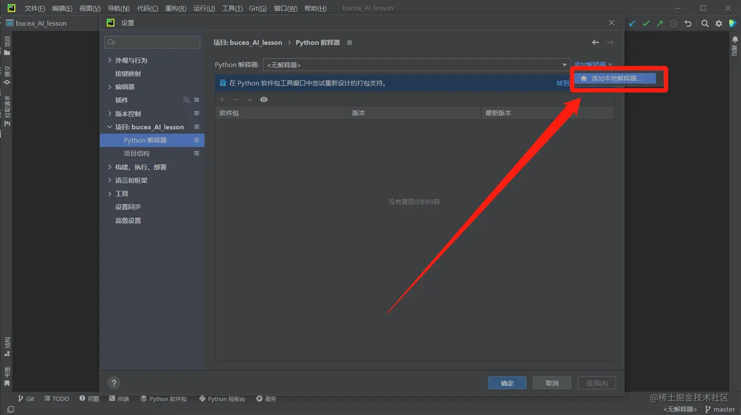741x415 pixels.
Task: Open the 问题 tool window
Action: pyautogui.click(x=89, y=399)
